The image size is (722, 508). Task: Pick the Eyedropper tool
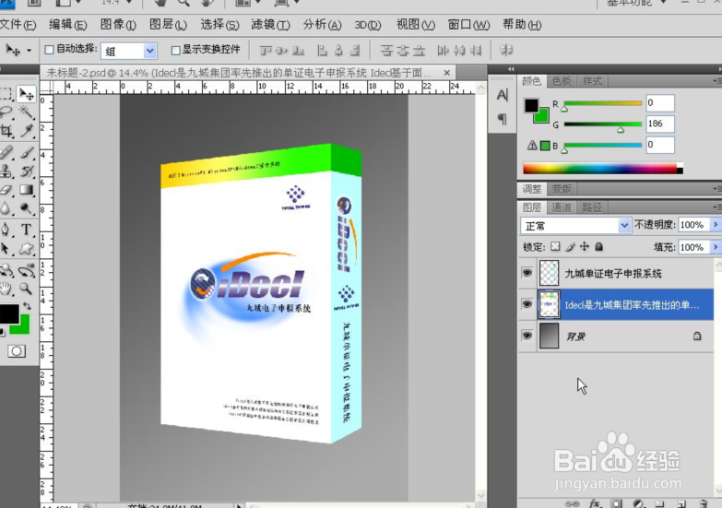[27, 131]
